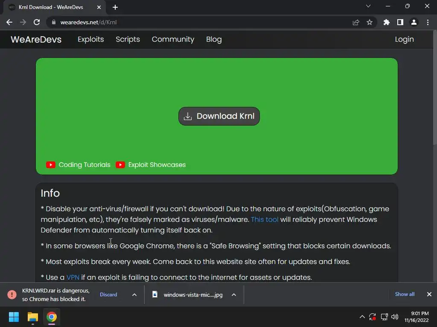Click the red warning icon for KRNLWRD.rar
437x327 pixels.
[12, 295]
